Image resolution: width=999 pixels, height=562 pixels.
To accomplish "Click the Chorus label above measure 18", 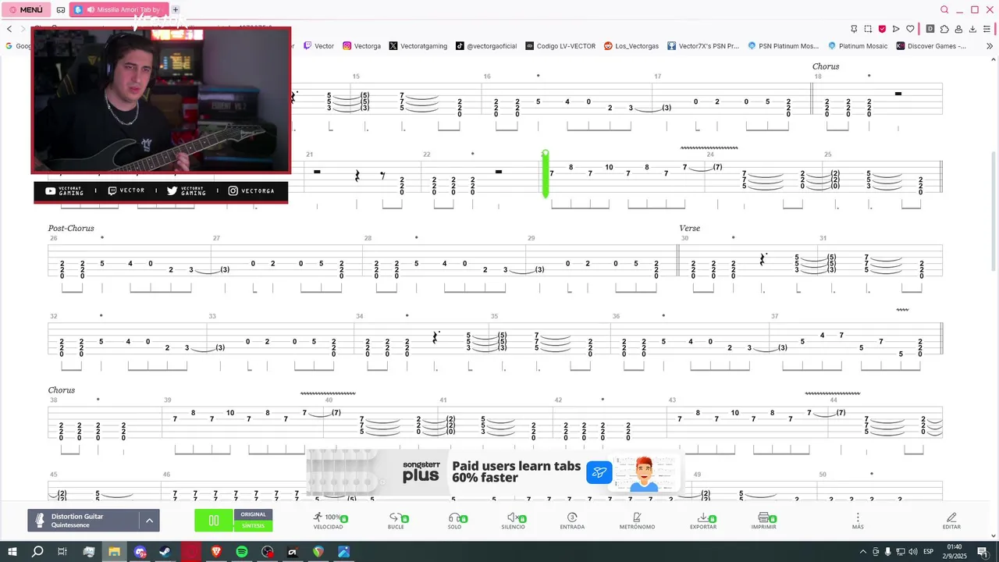I will 826,66.
